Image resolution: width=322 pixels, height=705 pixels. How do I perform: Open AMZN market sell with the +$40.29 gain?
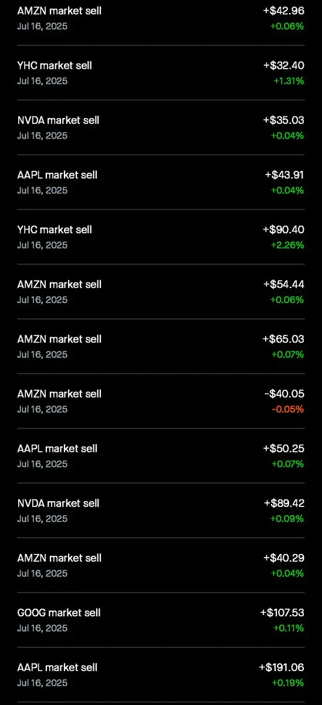click(x=161, y=565)
